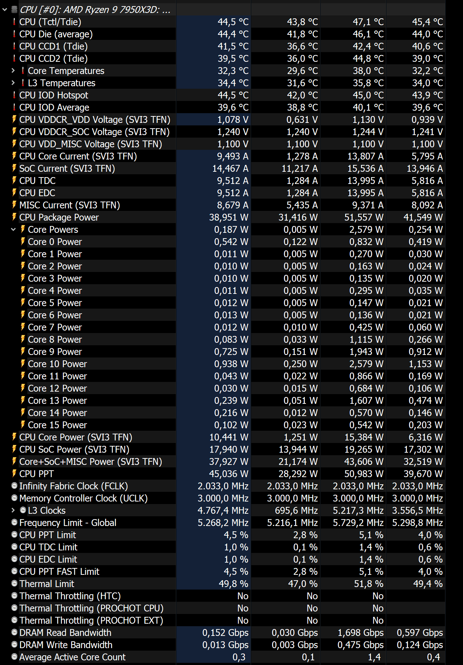Select CPU SoC Power (SVI3 TFN) row
This screenshot has width=463, height=665.
[x=223, y=449]
